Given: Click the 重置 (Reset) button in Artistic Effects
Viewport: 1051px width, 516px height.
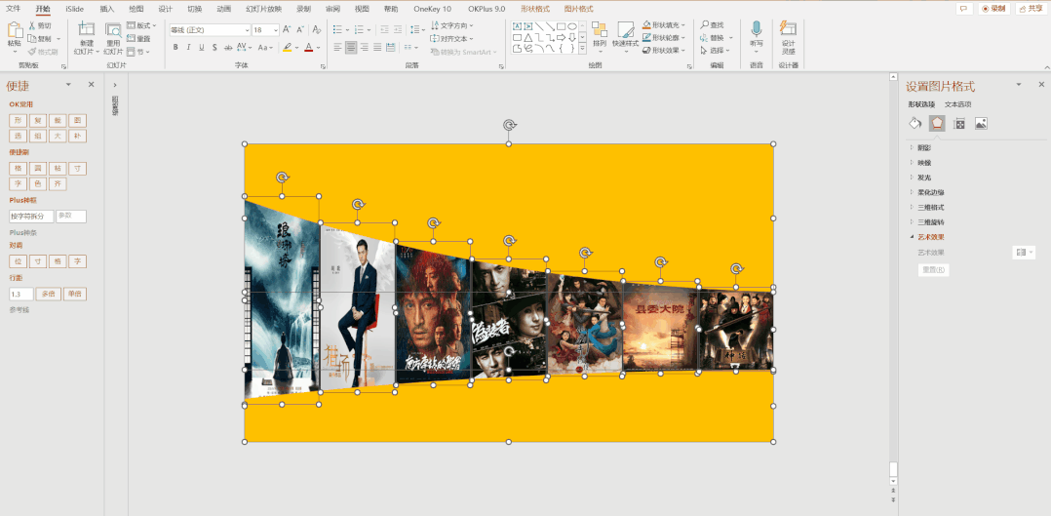Looking at the screenshot, I should (933, 270).
